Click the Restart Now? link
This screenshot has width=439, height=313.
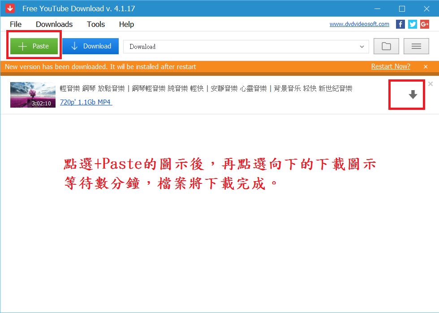coord(391,66)
